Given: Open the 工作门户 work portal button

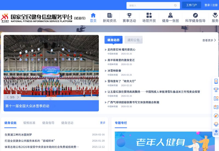Looking at the screenshot, I should [x=191, y=5].
